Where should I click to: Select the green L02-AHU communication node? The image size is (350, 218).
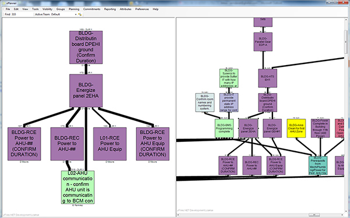[x=78, y=187]
